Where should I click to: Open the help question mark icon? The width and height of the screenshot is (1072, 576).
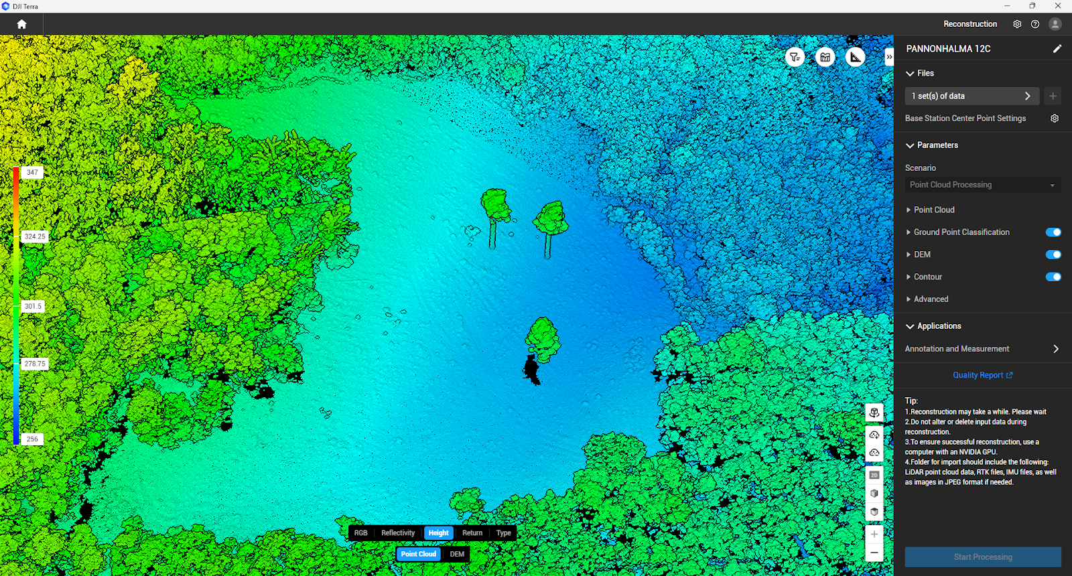pos(1035,24)
